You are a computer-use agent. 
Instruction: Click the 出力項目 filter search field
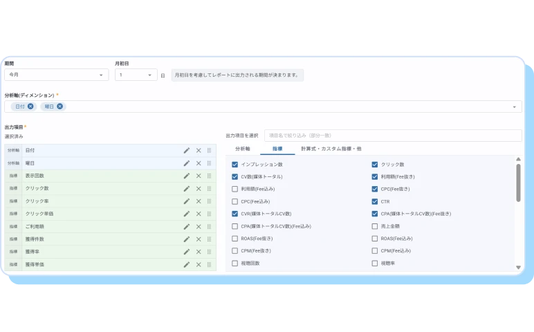click(x=392, y=136)
